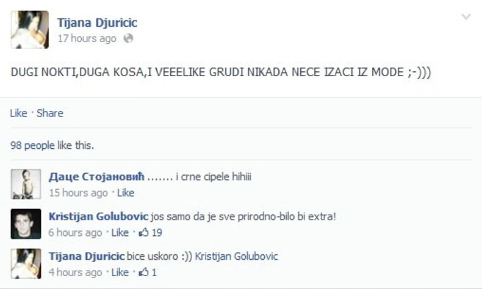The width and height of the screenshot is (482, 289).
Task: Click the public globe privacy icon
Action: 128,38
